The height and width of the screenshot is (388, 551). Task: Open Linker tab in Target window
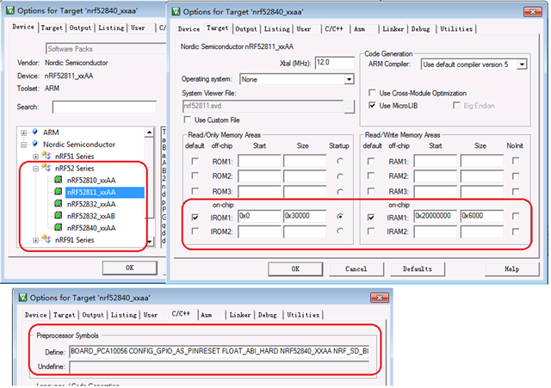coord(393,29)
